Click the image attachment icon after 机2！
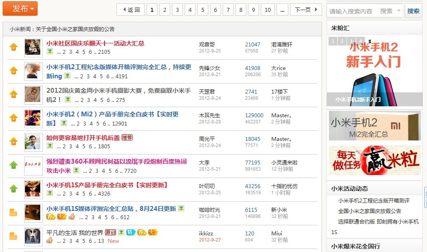427x252 pixels. (x=68, y=99)
